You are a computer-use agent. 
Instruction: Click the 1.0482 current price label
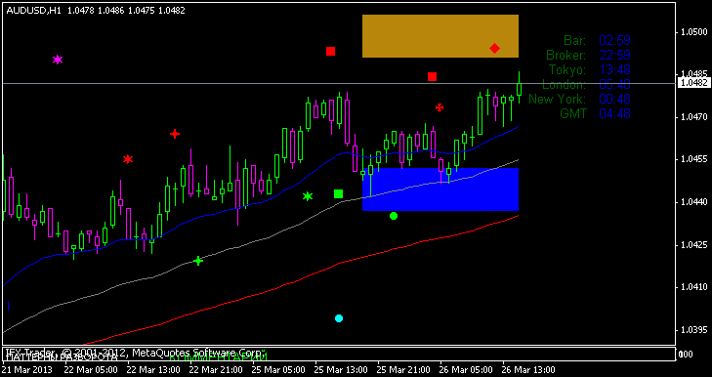coord(692,83)
